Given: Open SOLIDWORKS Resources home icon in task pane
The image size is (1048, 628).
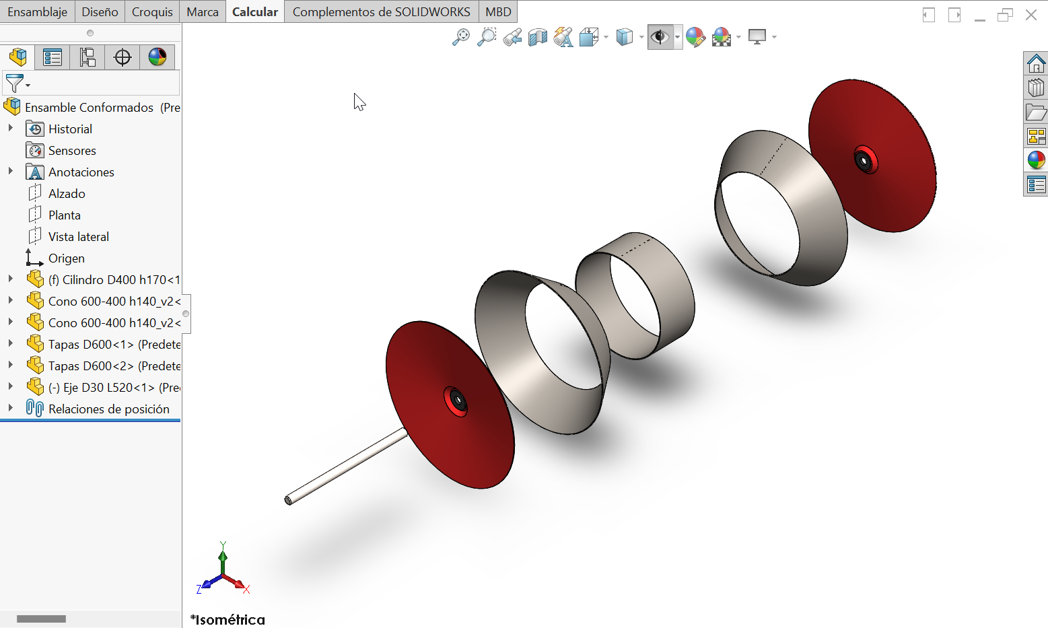Looking at the screenshot, I should (1036, 64).
